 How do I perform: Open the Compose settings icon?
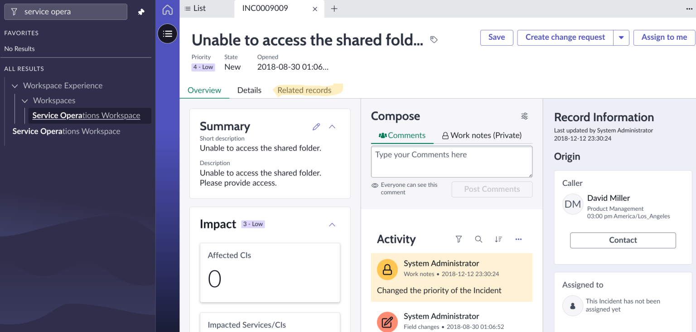coord(524,116)
